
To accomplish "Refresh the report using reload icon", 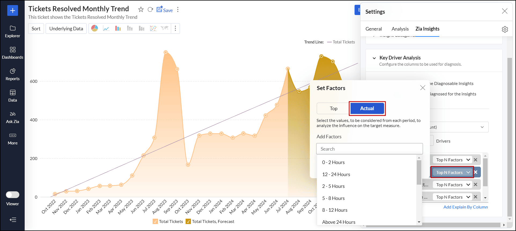I will pyautogui.click(x=150, y=10).
